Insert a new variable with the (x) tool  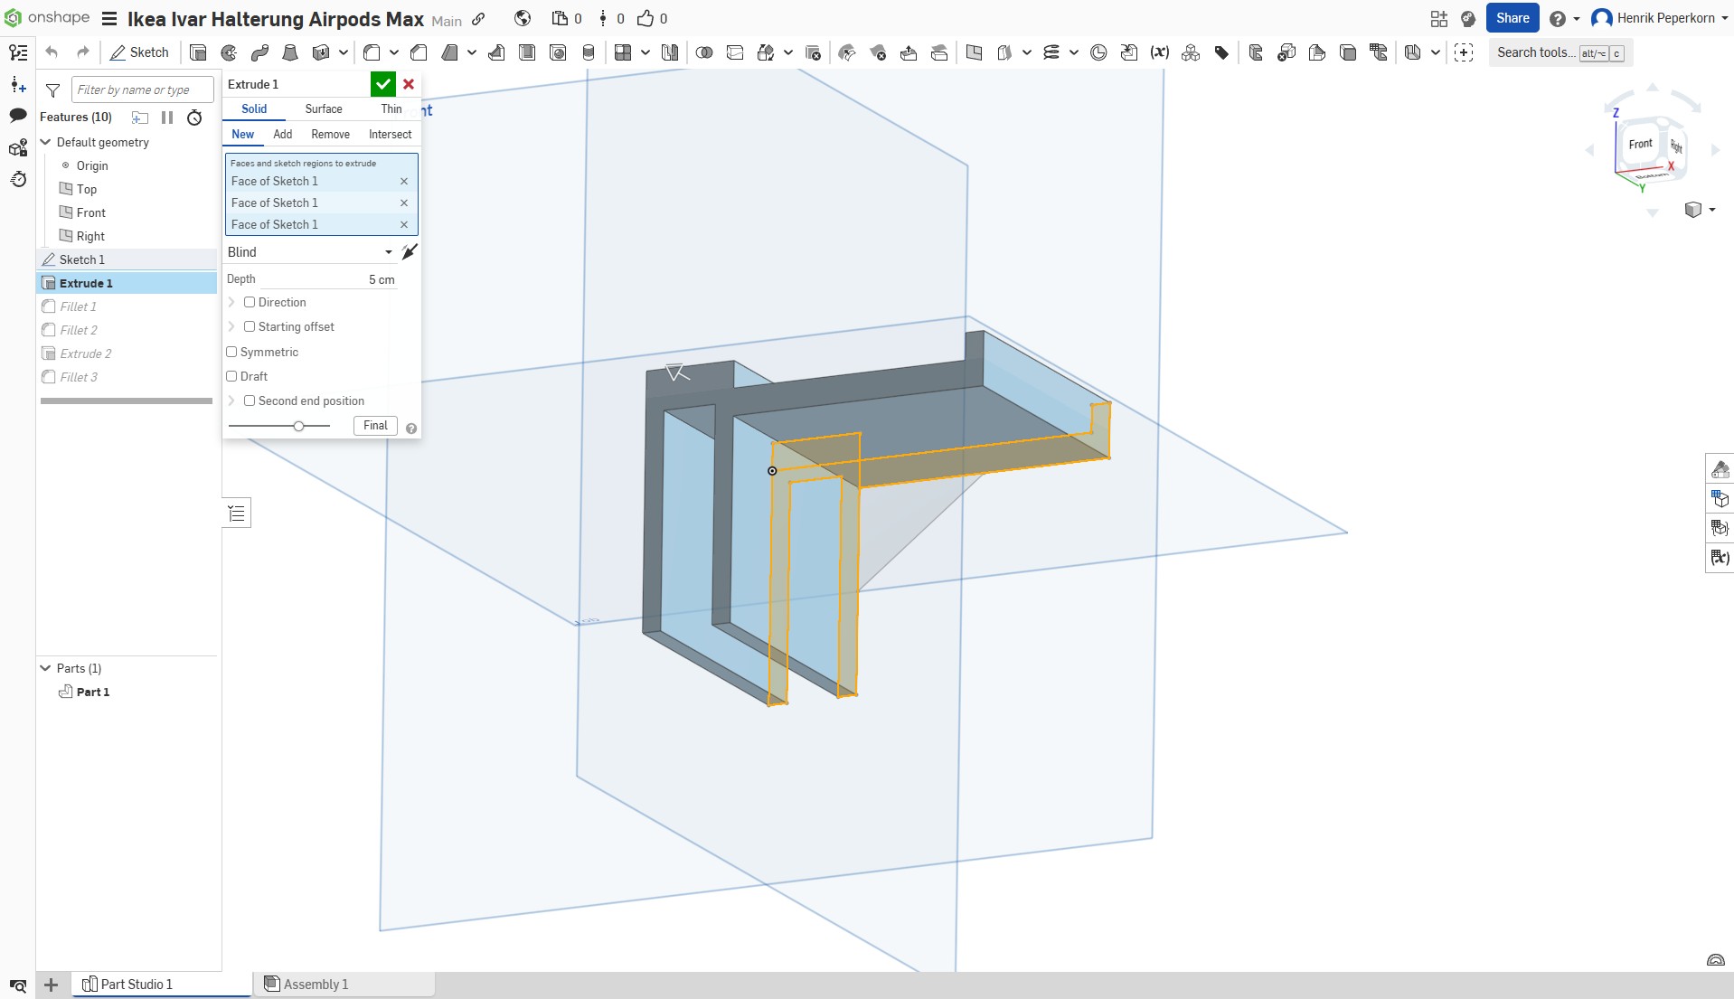coord(1160,52)
